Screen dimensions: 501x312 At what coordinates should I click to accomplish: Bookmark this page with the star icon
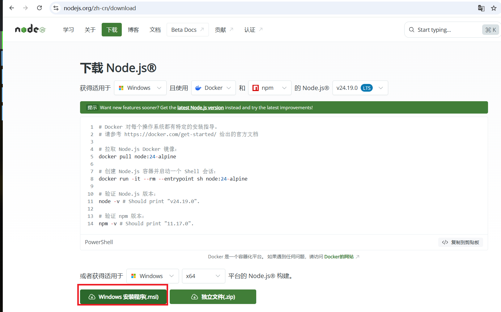494,8
